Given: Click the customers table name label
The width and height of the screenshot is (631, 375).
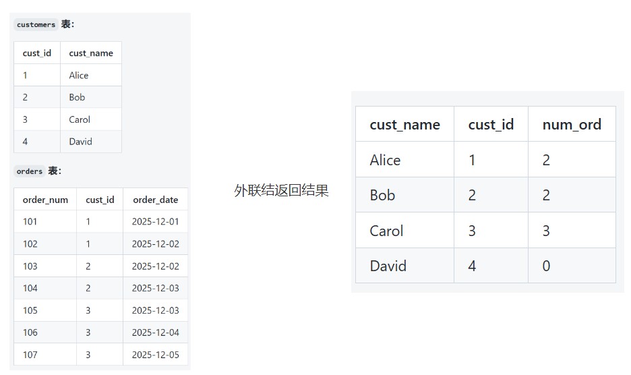Looking at the screenshot, I should [36, 25].
